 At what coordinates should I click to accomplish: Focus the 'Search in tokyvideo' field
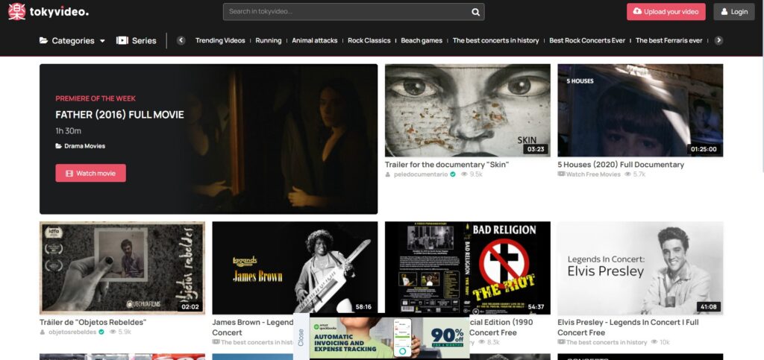click(x=354, y=12)
